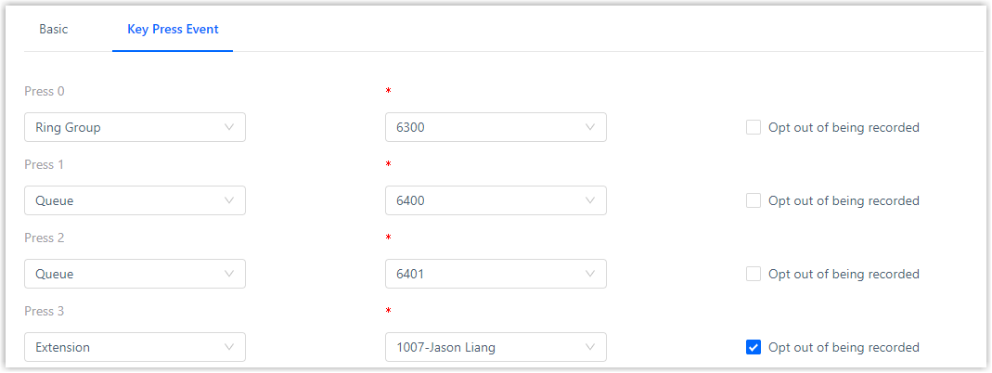Image resolution: width=992 pixels, height=373 pixels.
Task: Expand the 6400 queue number dropdown
Action: point(495,200)
